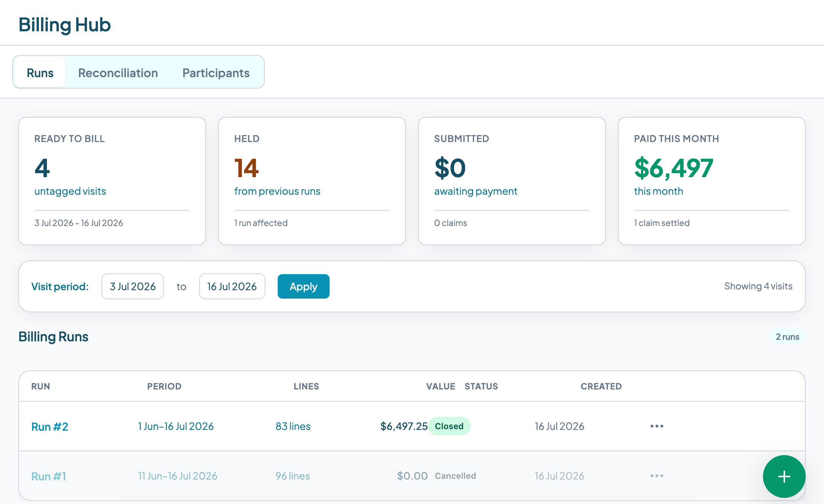Open the more options menu for Run #1

pyautogui.click(x=657, y=476)
